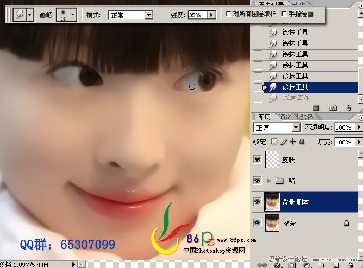This screenshot has width=363, height=268.
Task: Switch to the 通道 tab
Action: click(286, 117)
